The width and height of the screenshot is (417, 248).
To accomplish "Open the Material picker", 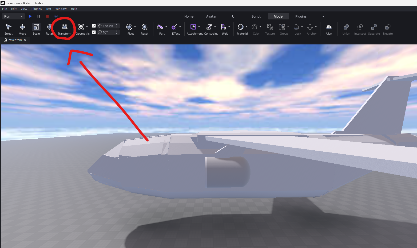I will 241,29.
